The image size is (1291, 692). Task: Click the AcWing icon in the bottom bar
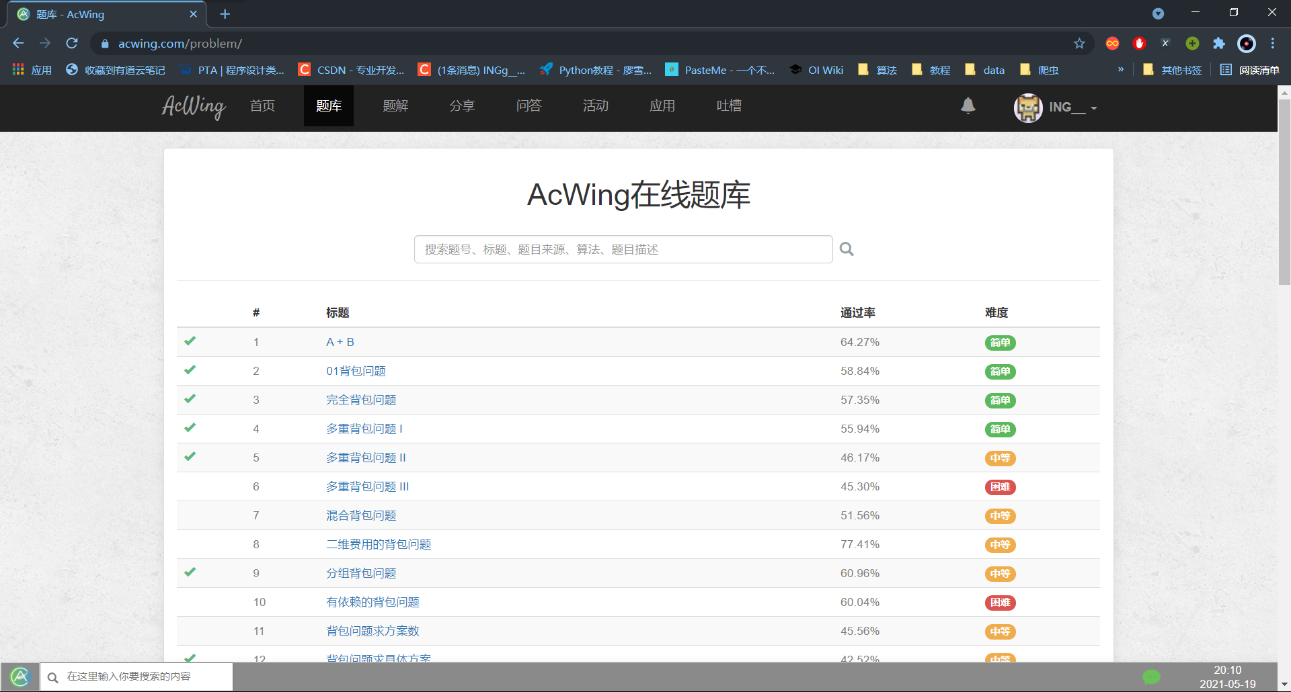tap(20, 677)
